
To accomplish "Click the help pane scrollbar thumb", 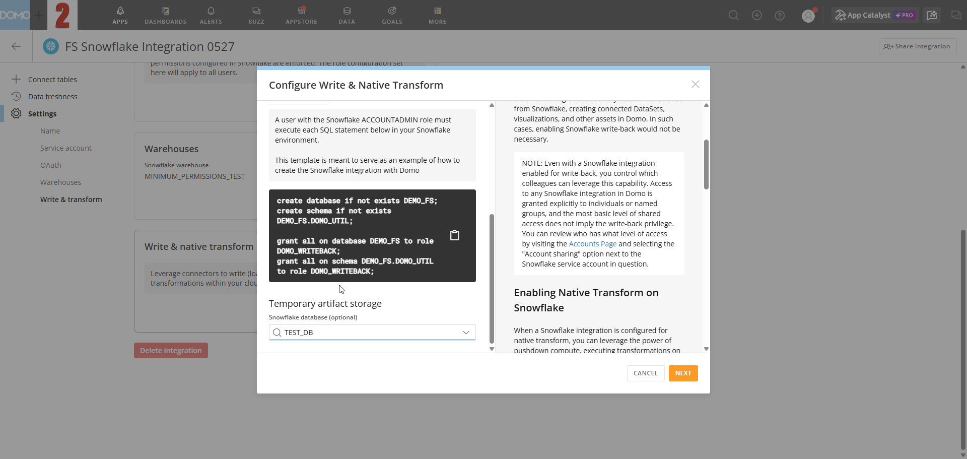I will pos(706,164).
